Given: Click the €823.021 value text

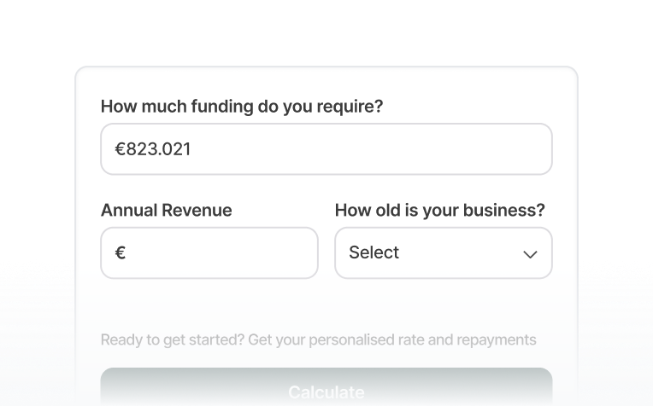Looking at the screenshot, I should pyautogui.click(x=153, y=149).
